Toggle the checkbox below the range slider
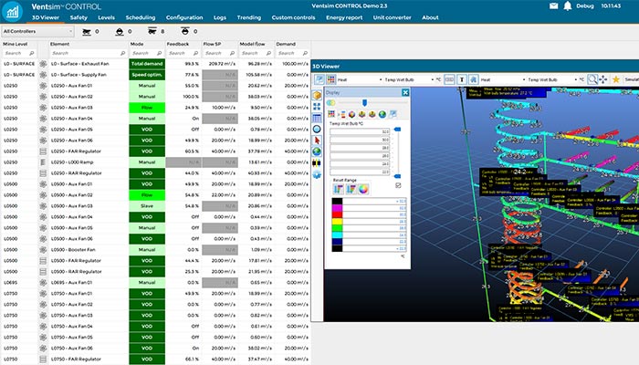This screenshot has height=365, width=639. click(397, 185)
